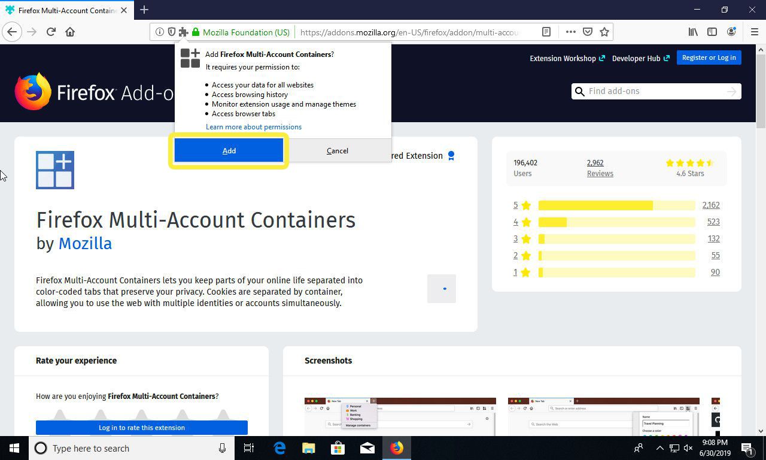The height and width of the screenshot is (460, 766).
Task: Launch Microsoft Edge from the taskbar
Action: (279, 448)
